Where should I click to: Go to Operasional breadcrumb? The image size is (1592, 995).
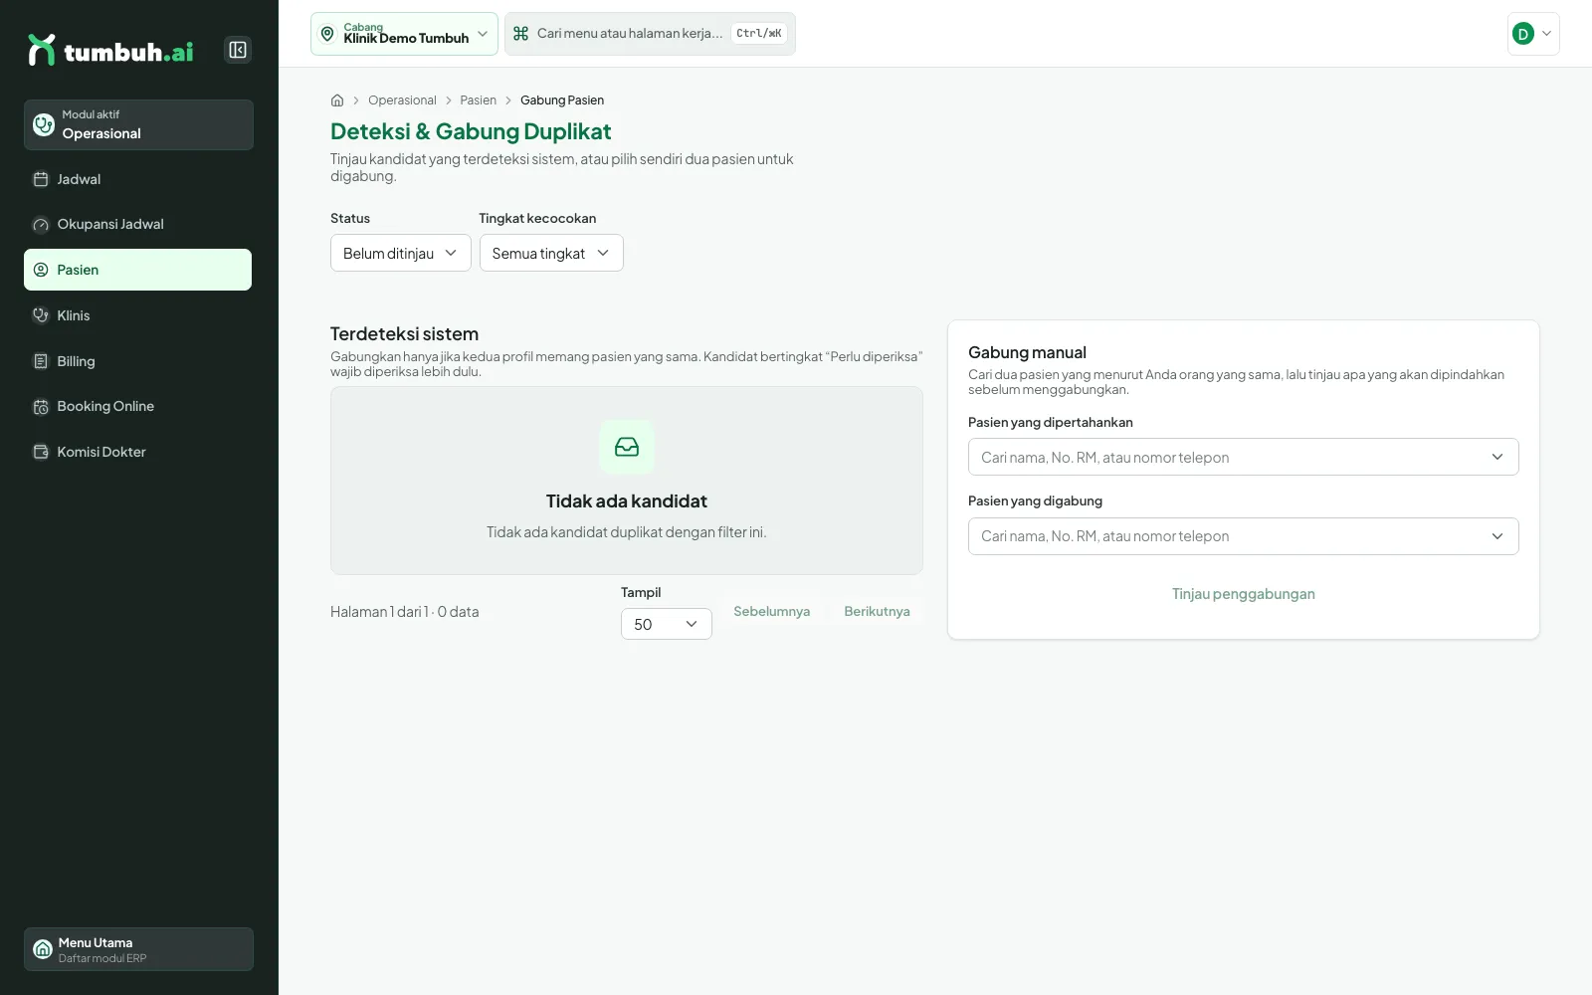[402, 100]
